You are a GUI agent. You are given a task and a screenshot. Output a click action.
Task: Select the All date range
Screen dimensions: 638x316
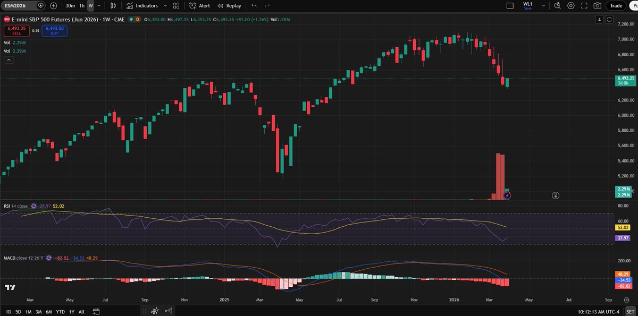pos(81,311)
